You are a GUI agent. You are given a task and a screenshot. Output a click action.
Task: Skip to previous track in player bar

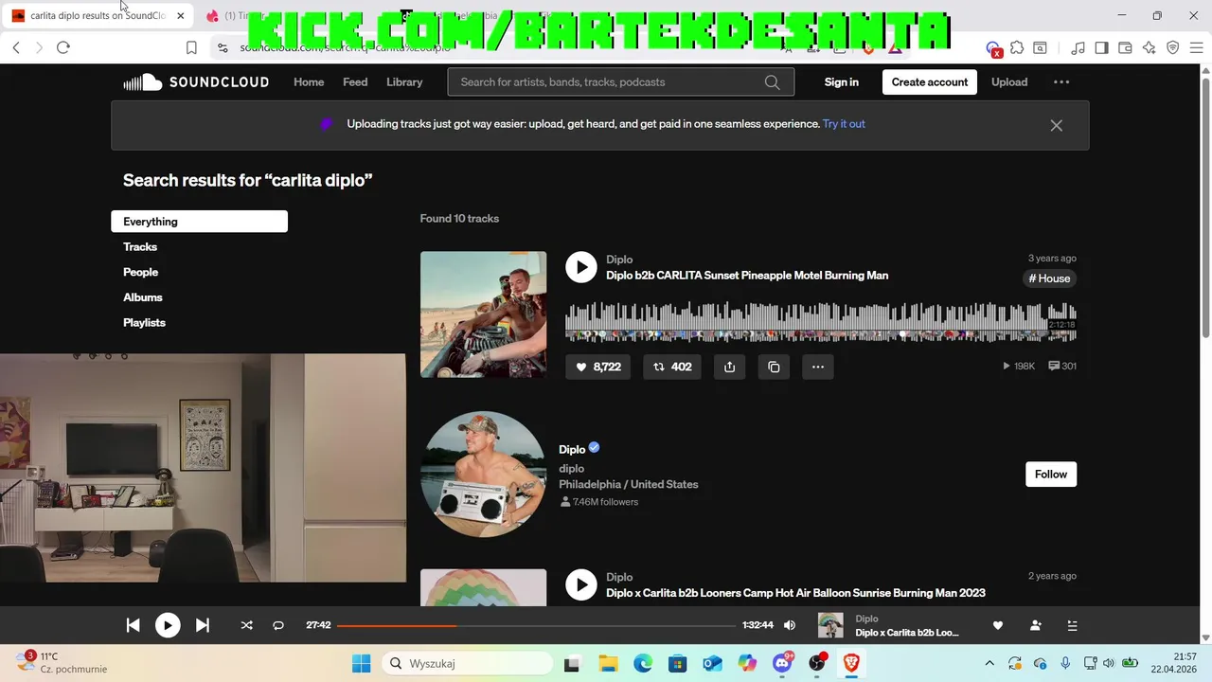pyautogui.click(x=133, y=625)
